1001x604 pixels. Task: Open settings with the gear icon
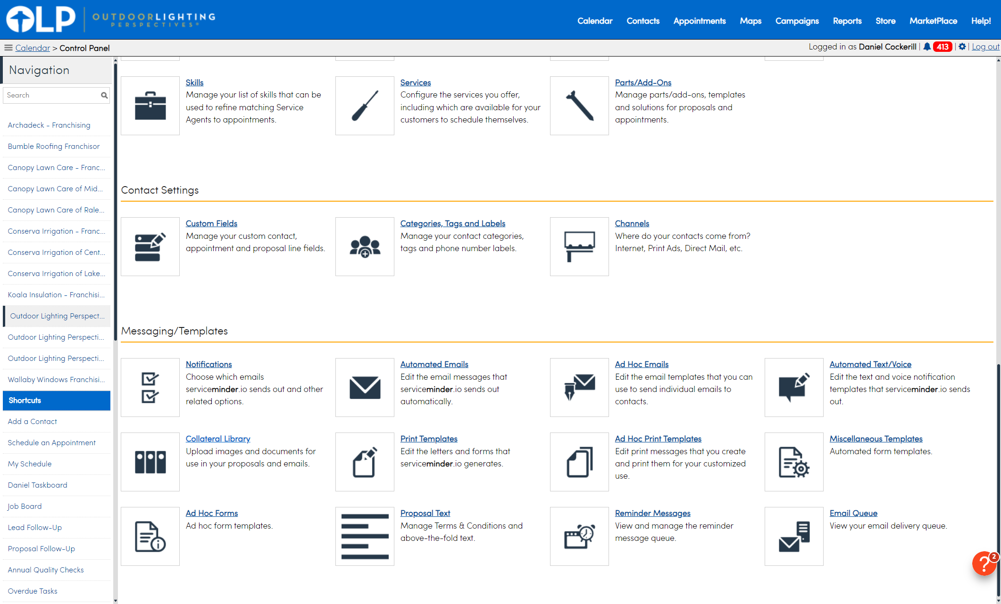[x=962, y=47]
